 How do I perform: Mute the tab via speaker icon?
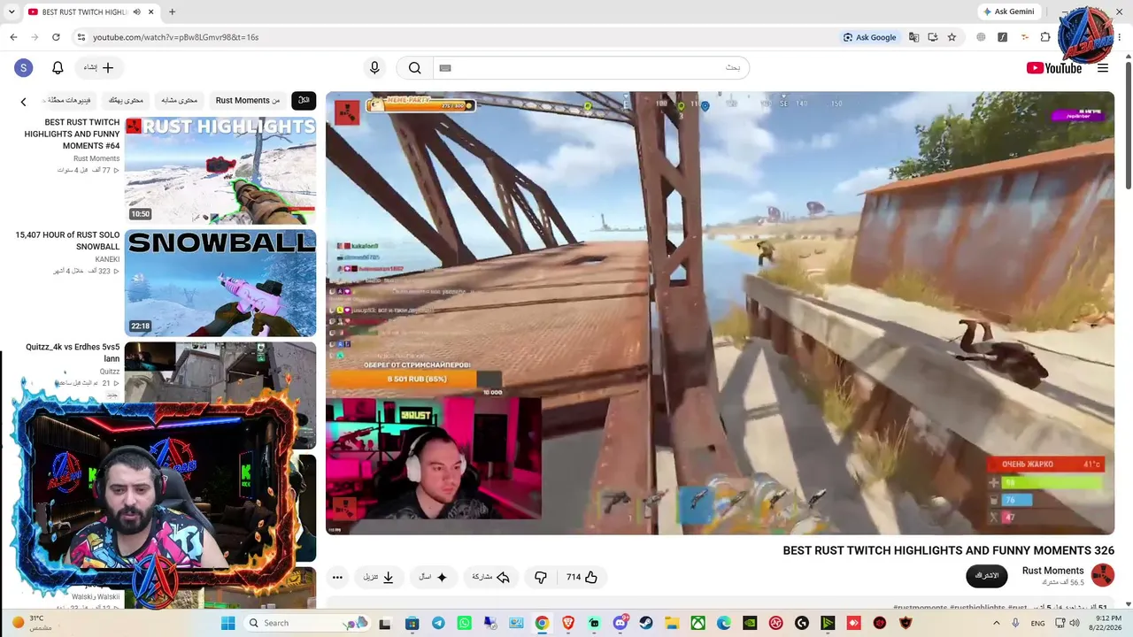[x=136, y=12]
